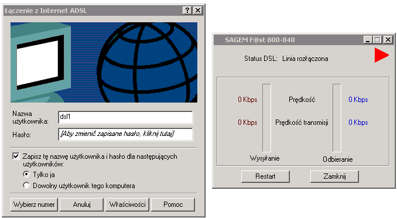Click the Status DSL label
Image resolution: width=397 pixels, height=218 pixels.
(x=261, y=59)
